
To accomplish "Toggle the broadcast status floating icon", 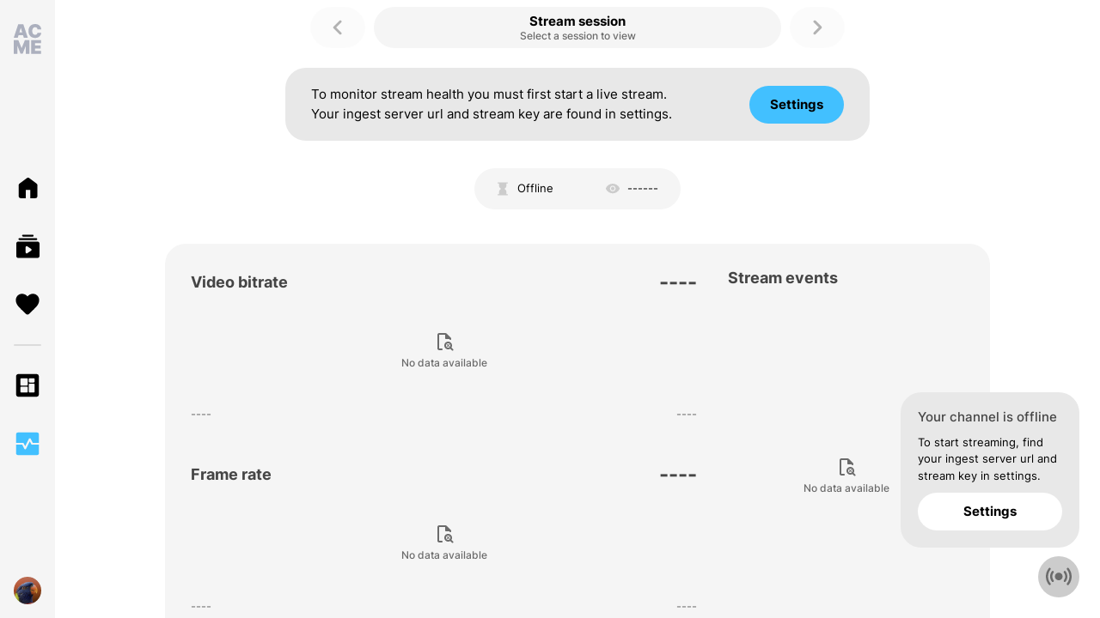I will coord(1059,577).
